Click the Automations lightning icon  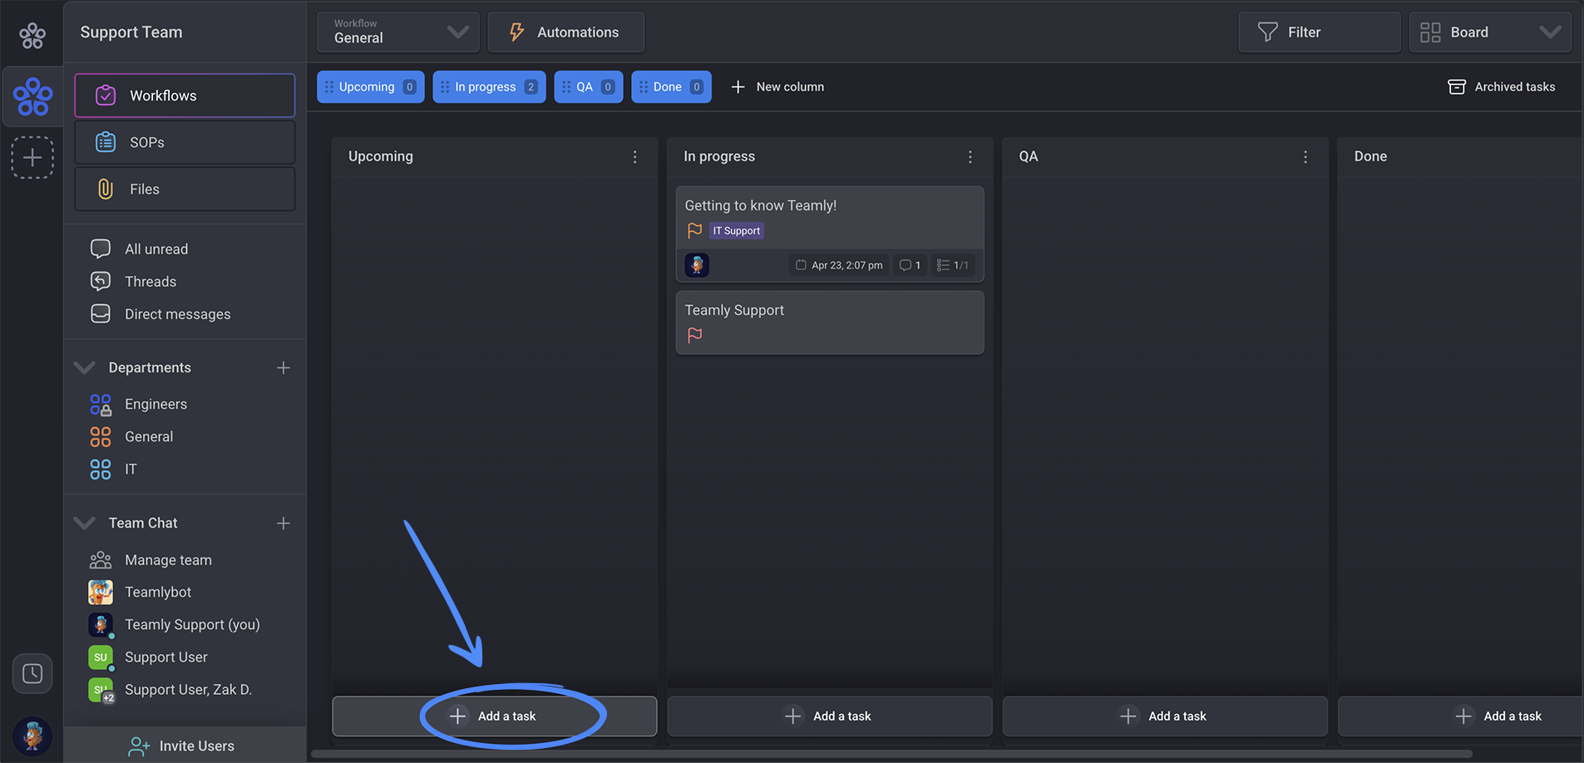click(516, 32)
